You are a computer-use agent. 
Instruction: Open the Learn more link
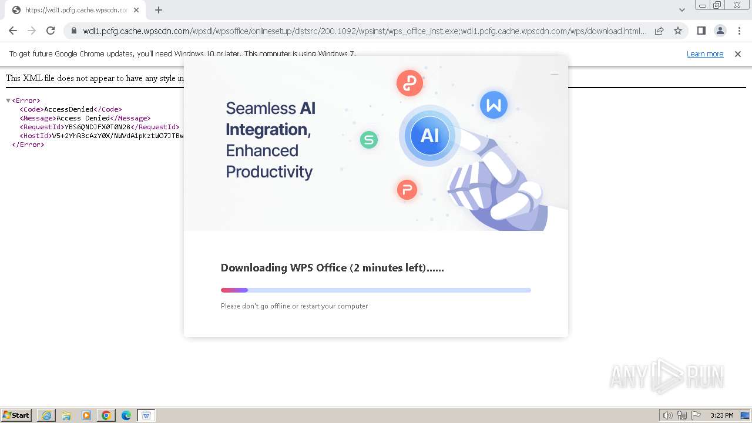(705, 54)
